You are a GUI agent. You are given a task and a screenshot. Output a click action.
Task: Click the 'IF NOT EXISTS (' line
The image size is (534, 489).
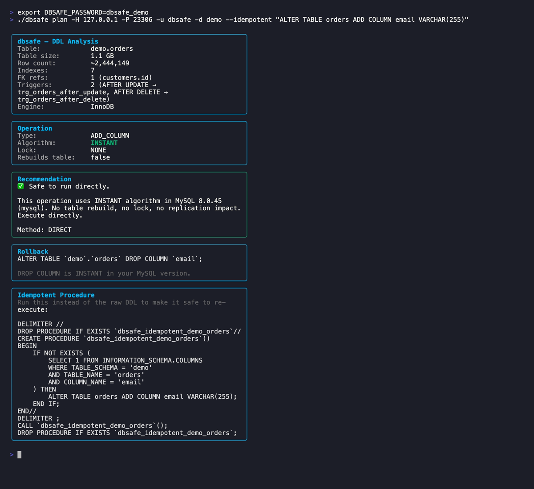click(61, 353)
